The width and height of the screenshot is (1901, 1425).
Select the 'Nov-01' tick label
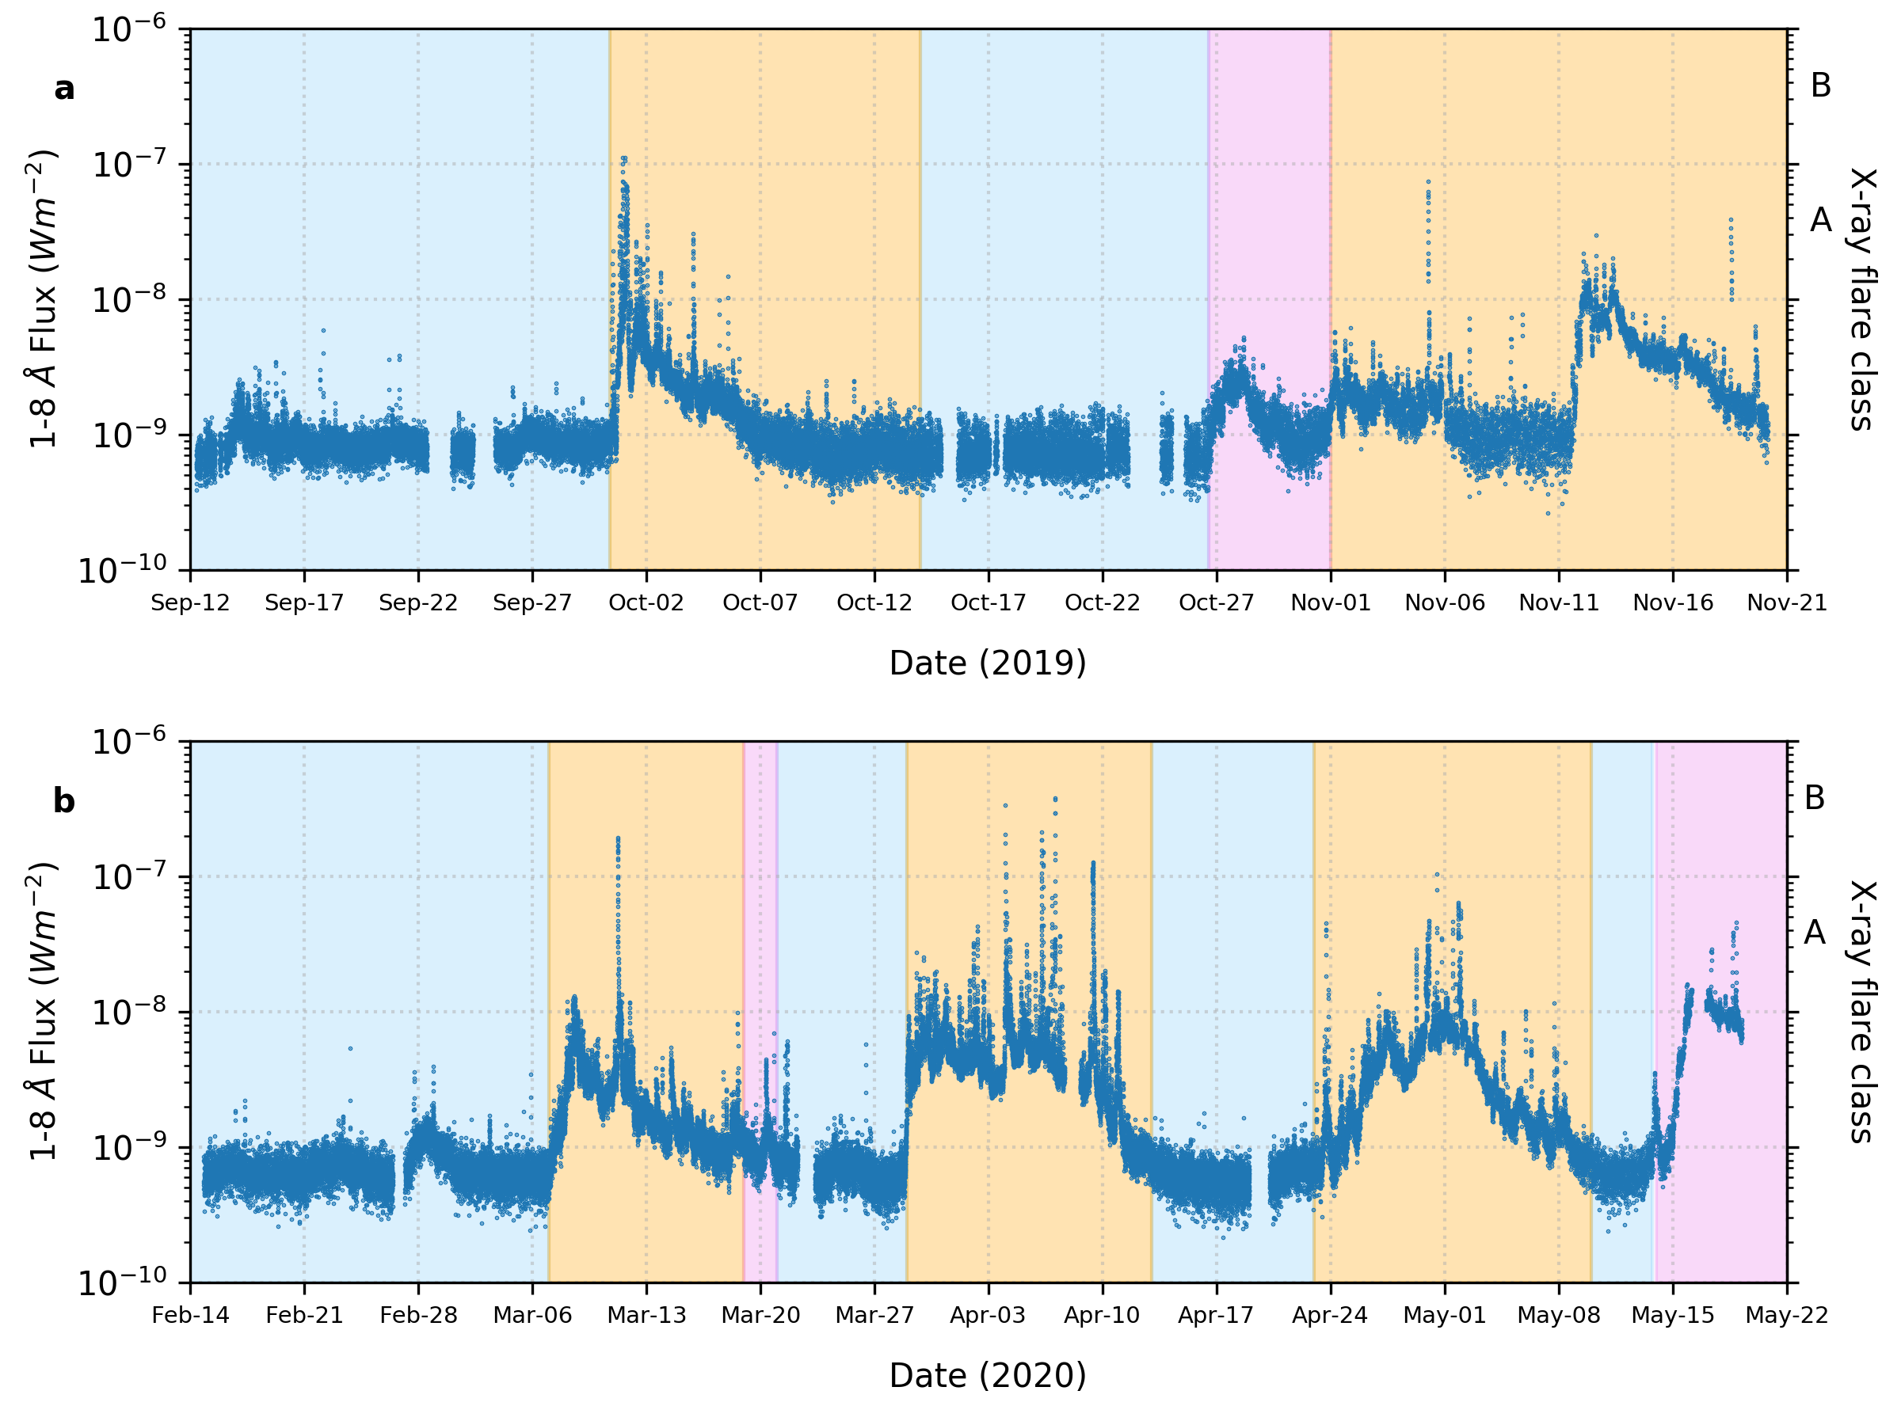[x=1331, y=603]
